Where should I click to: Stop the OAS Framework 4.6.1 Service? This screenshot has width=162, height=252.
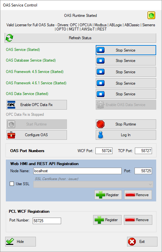tap(126, 83)
